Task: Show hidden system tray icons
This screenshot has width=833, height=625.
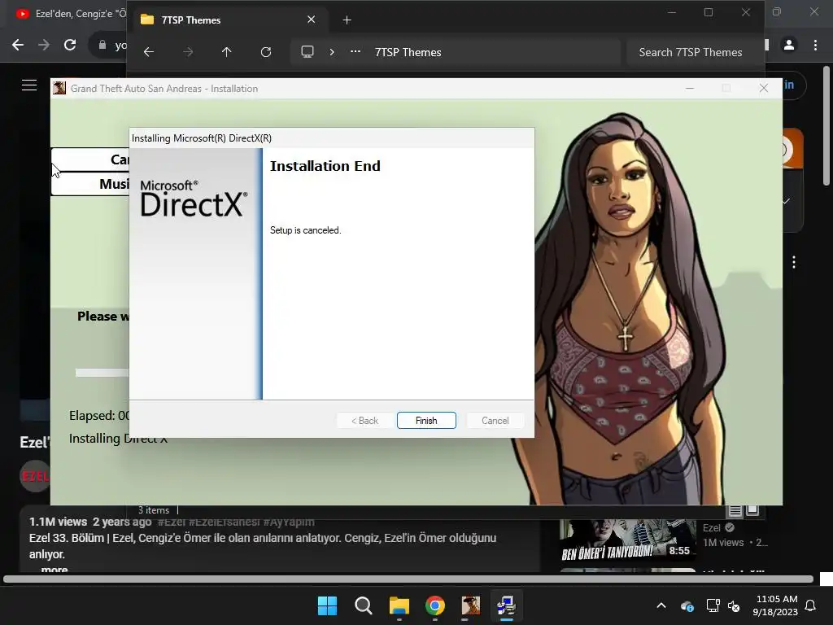Action: click(661, 605)
